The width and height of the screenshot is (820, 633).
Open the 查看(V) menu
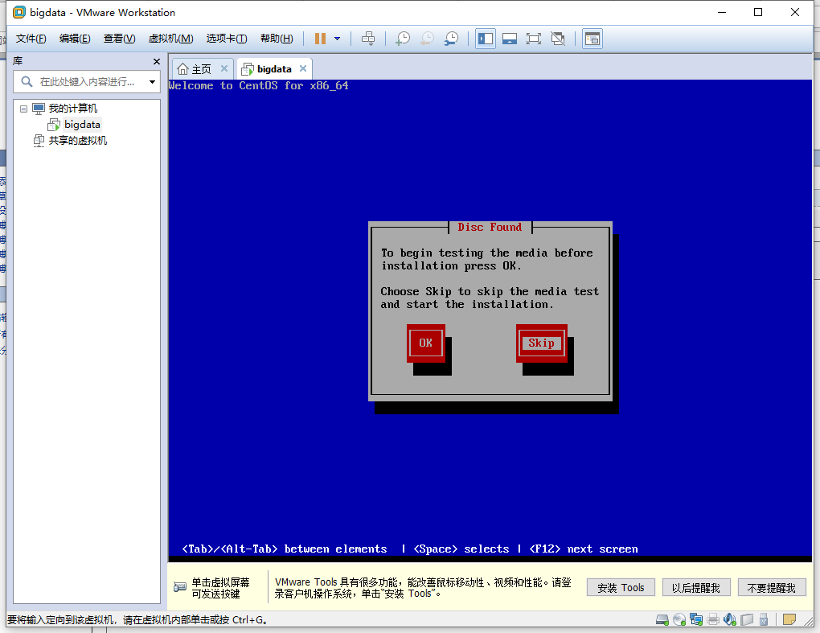coord(119,39)
